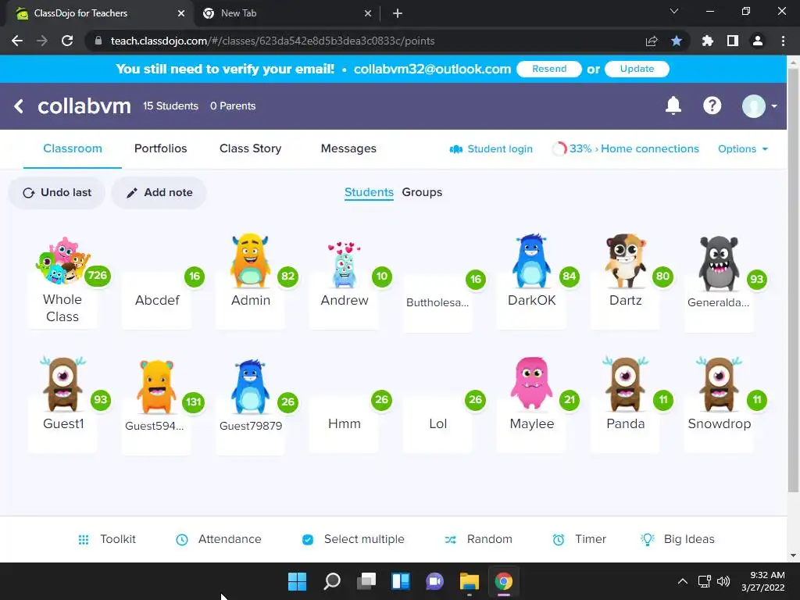
Task: Select the Hmm student card
Action: click(345, 423)
